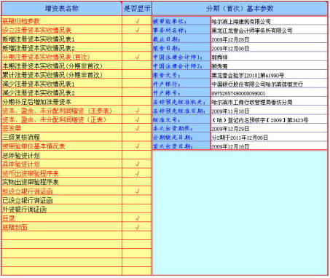Select the 减少注册资本实收情况表1 row
This screenshot has height=278, width=330.
click(x=62, y=84)
